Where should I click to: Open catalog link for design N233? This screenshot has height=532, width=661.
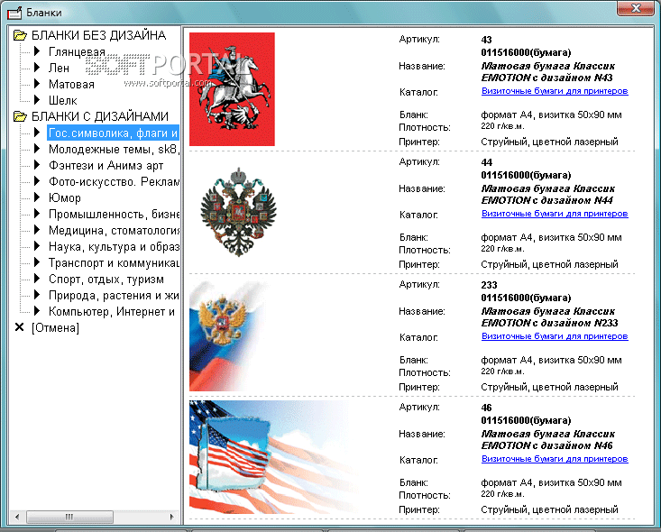click(x=555, y=336)
